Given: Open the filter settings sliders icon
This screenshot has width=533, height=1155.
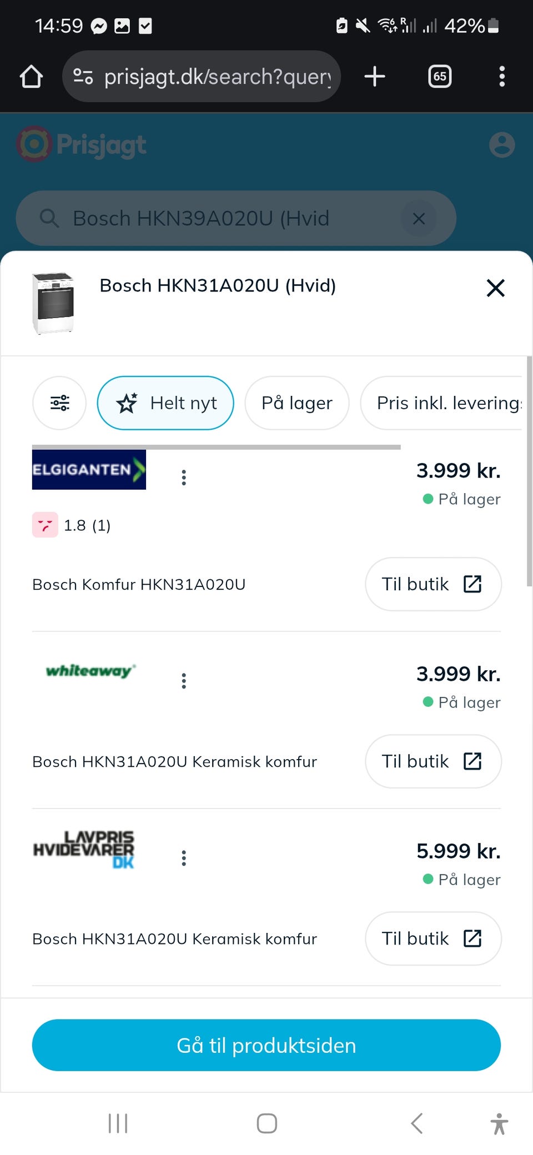Looking at the screenshot, I should coord(59,403).
